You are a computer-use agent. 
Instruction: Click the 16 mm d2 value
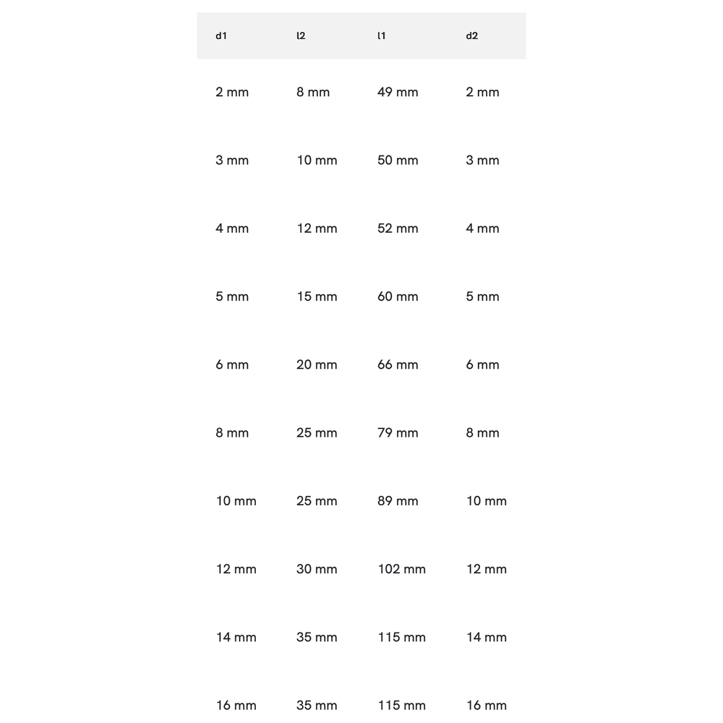click(486, 705)
